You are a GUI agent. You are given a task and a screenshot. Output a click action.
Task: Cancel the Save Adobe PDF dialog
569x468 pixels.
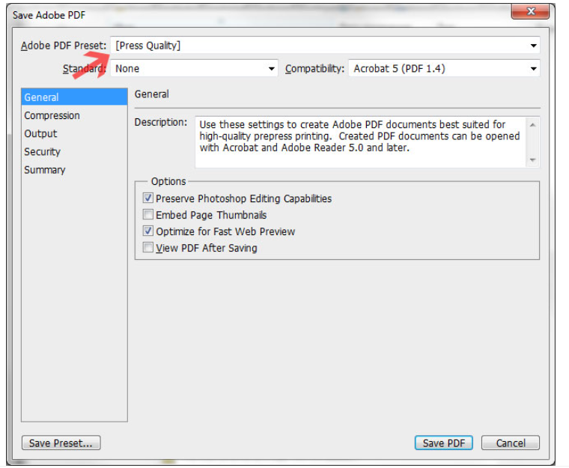tap(510, 443)
